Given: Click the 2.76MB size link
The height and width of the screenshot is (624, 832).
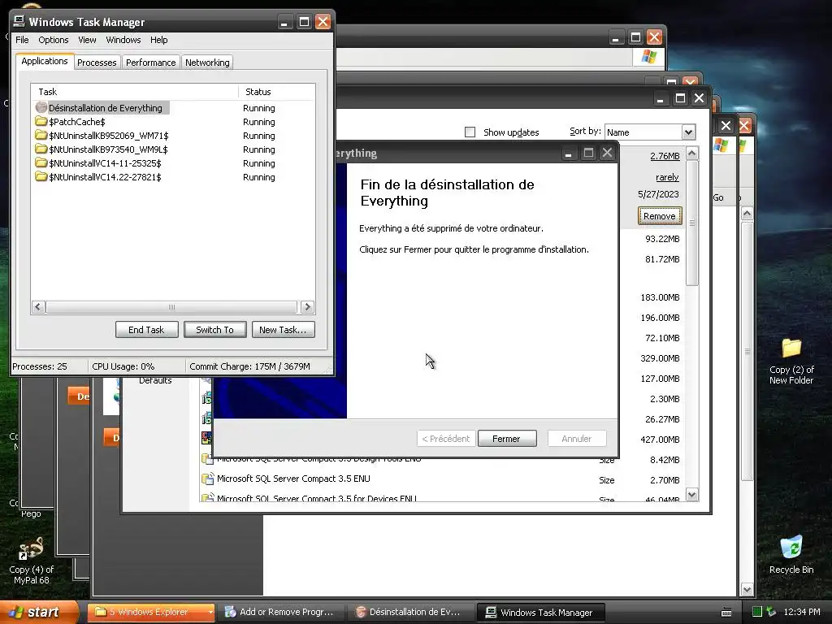Looking at the screenshot, I should pos(665,156).
